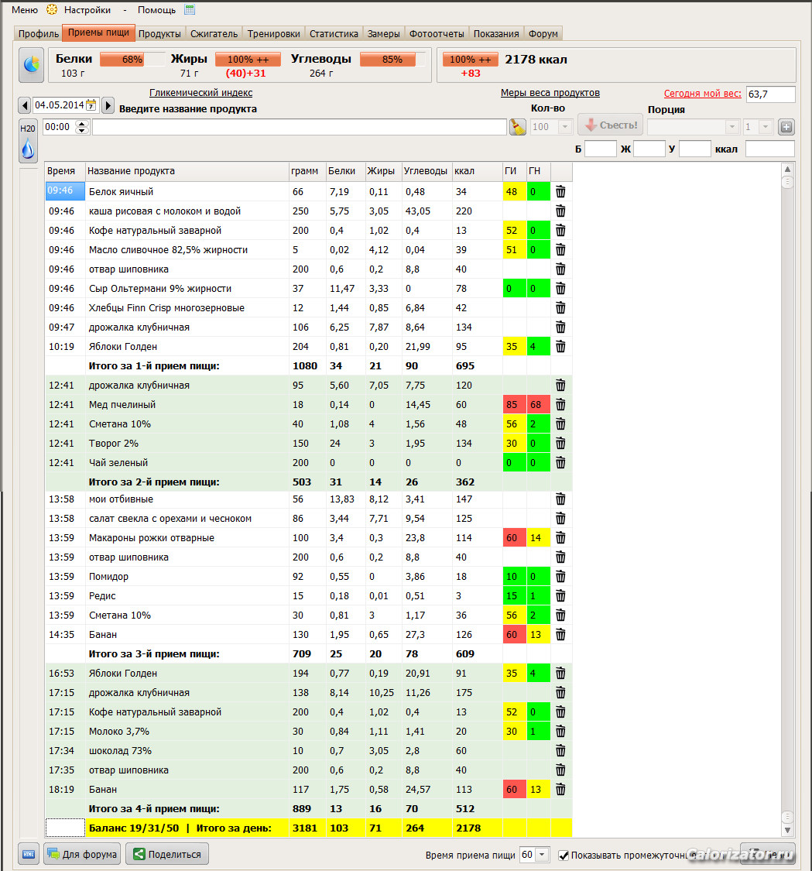Switch to the Фотоотчеты tab
812x871 pixels.
coord(437,34)
